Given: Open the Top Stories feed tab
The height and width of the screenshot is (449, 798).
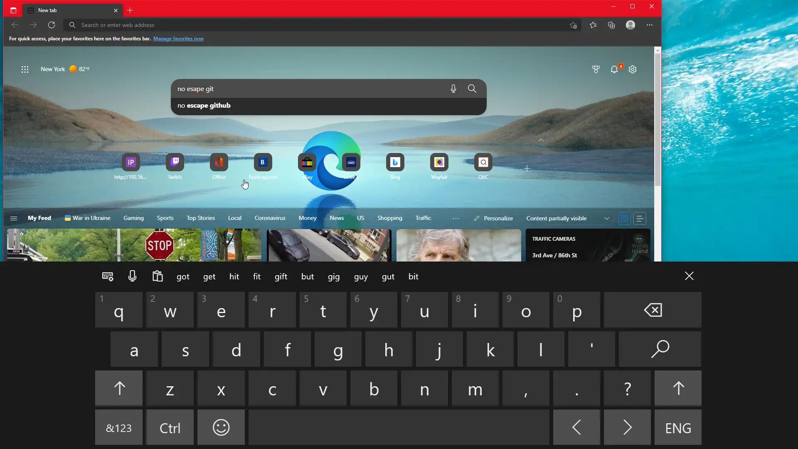Looking at the screenshot, I should coord(200,218).
